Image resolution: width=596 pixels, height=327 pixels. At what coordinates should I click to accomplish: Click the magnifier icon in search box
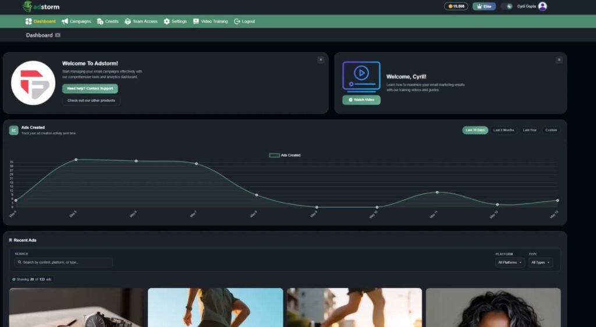tap(19, 262)
